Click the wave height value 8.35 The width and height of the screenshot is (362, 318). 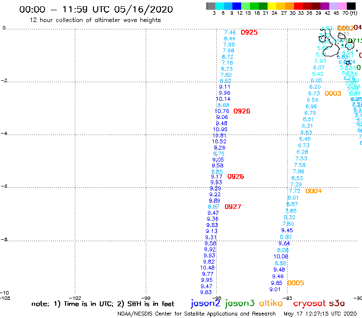[x=217, y=172]
